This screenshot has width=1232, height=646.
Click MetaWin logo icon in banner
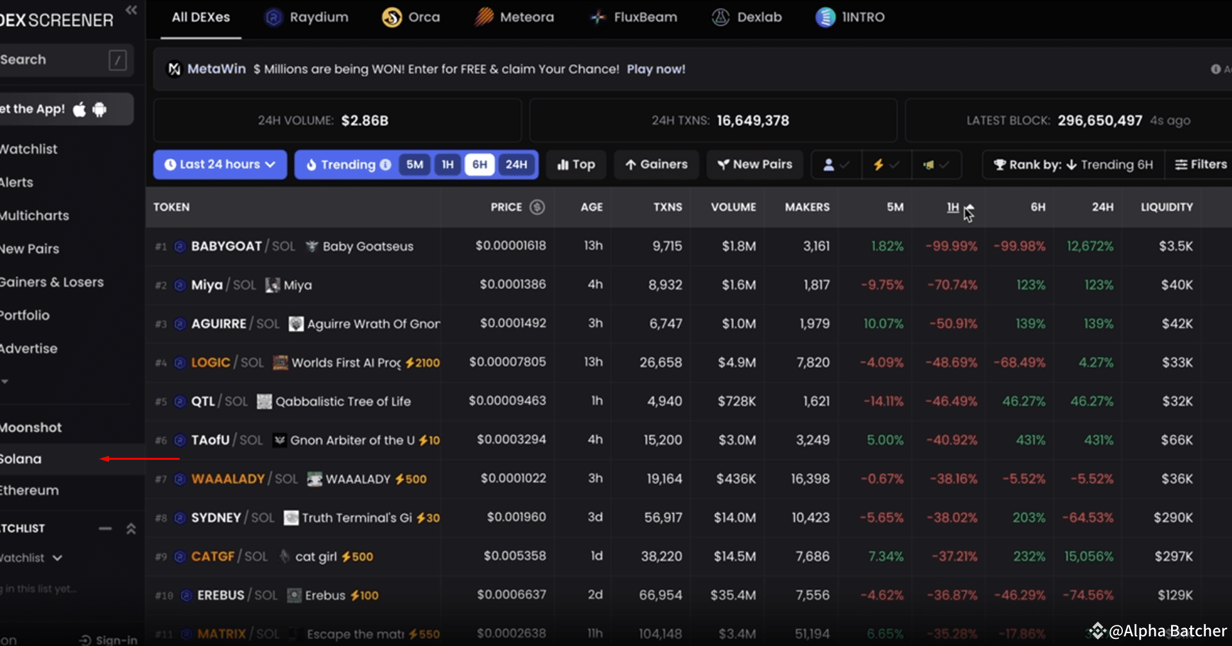point(174,69)
